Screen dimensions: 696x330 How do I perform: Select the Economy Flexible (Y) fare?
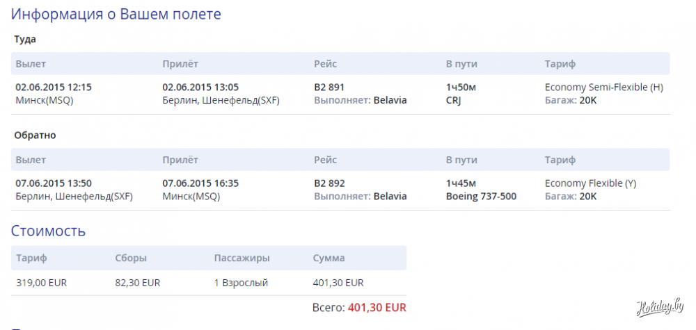click(x=590, y=183)
